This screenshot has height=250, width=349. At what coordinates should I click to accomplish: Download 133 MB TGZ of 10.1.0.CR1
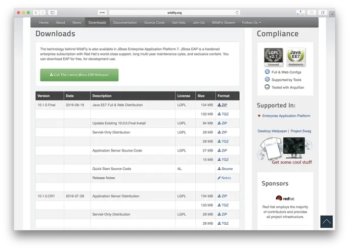(223, 205)
